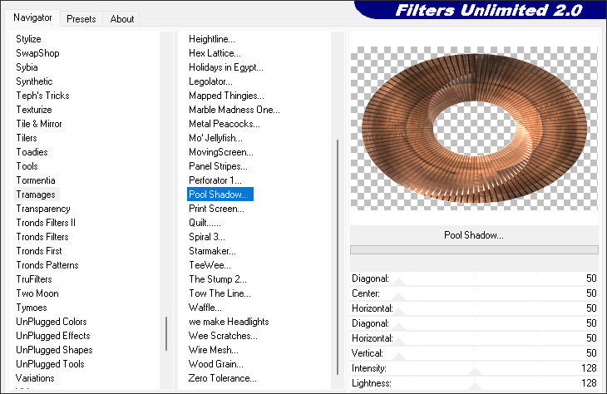The height and width of the screenshot is (394, 607).
Task: Pick the Perforator 1 filter
Action: (x=215, y=180)
